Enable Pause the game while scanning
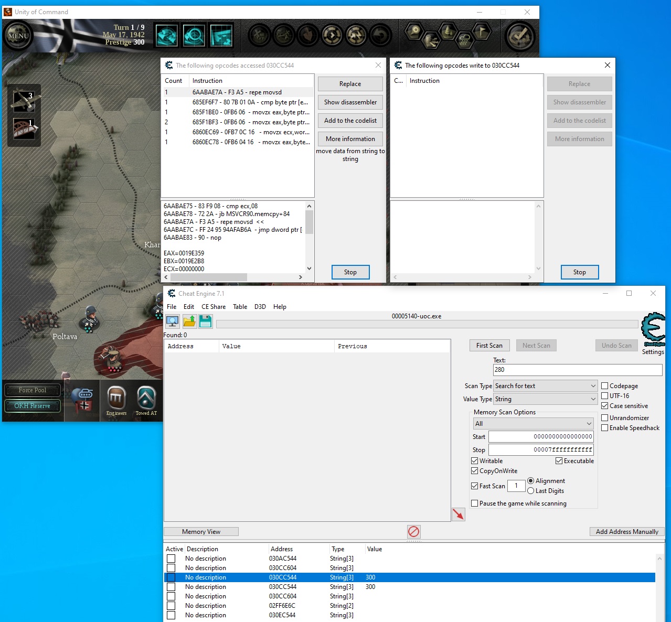 [475, 503]
